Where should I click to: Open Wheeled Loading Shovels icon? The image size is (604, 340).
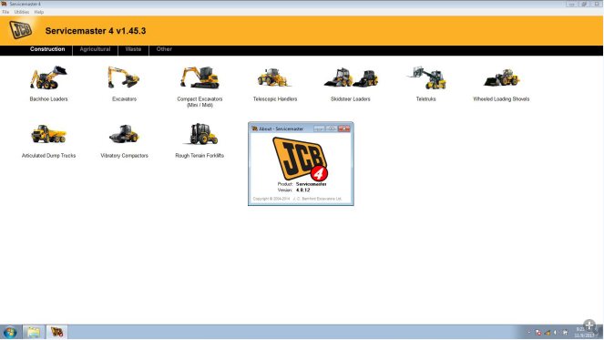[502, 77]
